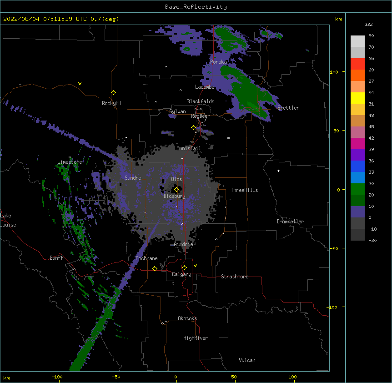Click the -100 tick on the right axis
The width and height of the screenshot is (392, 383).
(x=332, y=307)
